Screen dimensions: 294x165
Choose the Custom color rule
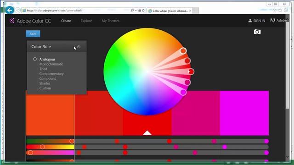(45, 88)
